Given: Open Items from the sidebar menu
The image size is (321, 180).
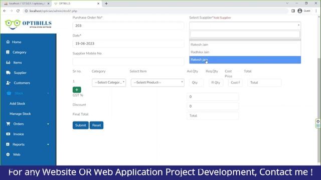Looking at the screenshot, I should click(18, 62).
